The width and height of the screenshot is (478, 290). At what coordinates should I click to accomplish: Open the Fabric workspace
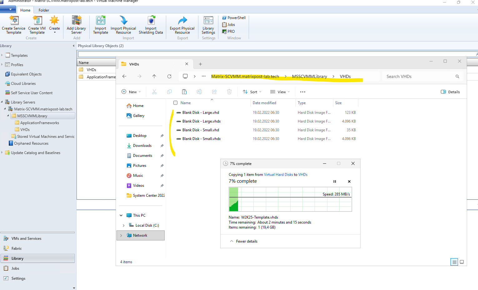coord(37,249)
